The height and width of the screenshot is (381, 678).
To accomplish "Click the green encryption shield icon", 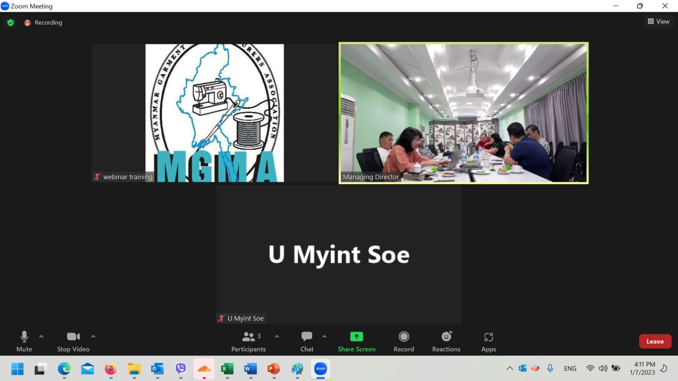I will pyautogui.click(x=11, y=22).
